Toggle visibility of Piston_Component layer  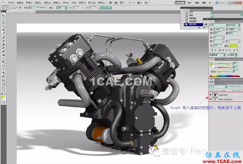pyautogui.click(x=211, y=99)
